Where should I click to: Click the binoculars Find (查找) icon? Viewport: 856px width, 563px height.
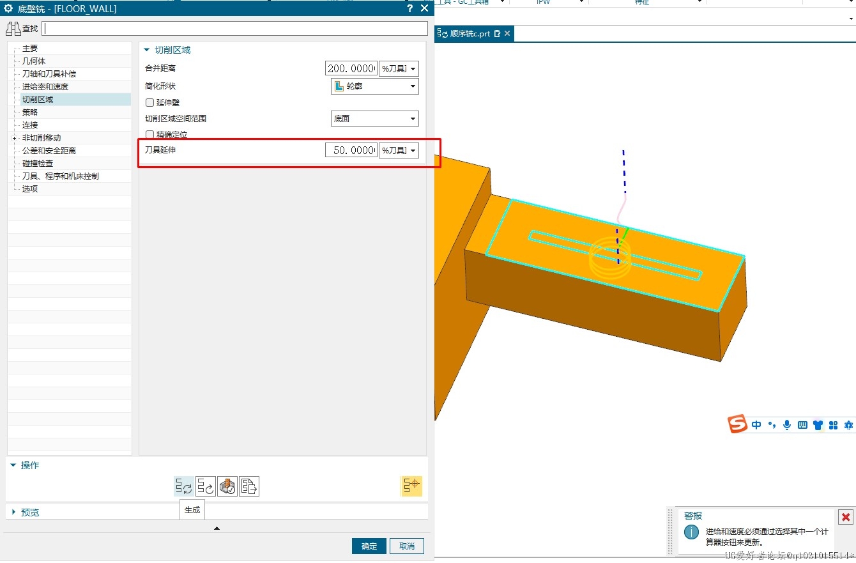[x=13, y=28]
